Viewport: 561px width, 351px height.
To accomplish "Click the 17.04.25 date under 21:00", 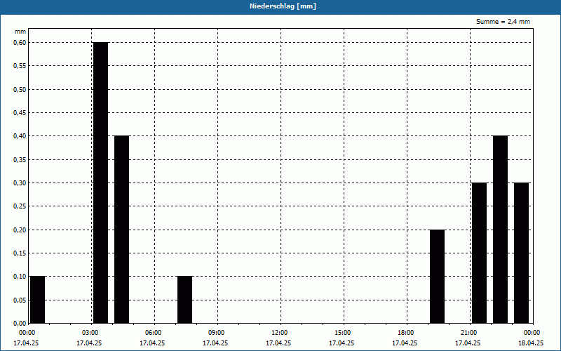I will coord(468,343).
